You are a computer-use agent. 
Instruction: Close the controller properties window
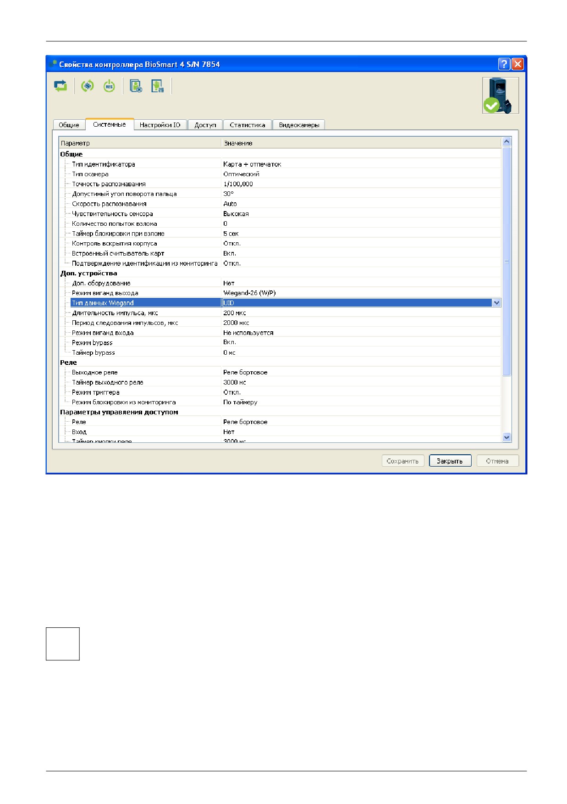[517, 64]
